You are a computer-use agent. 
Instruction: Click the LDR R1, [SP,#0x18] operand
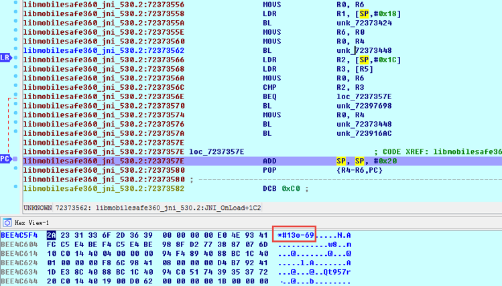(369, 14)
